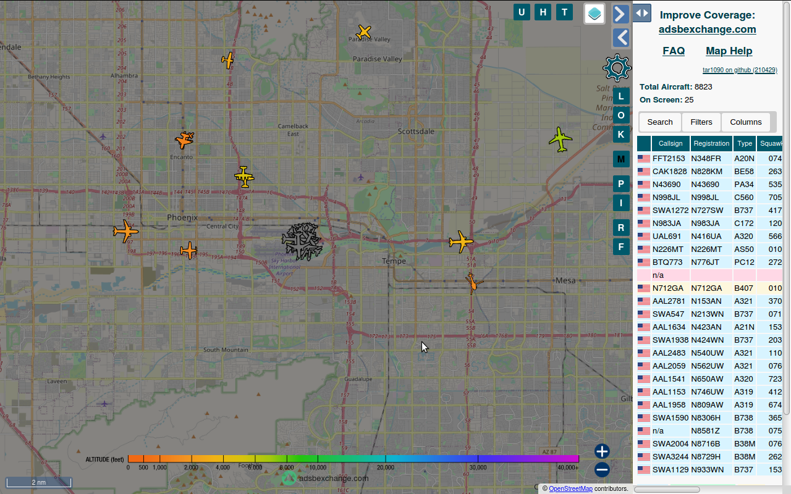Viewport: 791px width, 494px height.
Task: Select orange helicopter near Mesa
Action: pos(473,283)
